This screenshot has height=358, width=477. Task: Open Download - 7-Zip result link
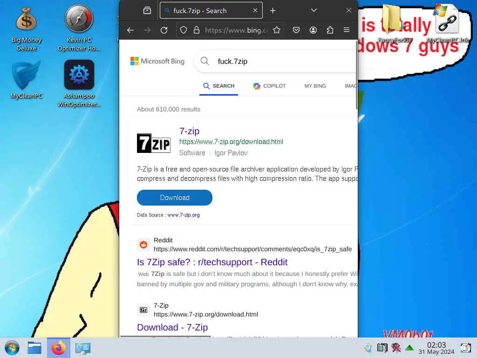point(172,327)
